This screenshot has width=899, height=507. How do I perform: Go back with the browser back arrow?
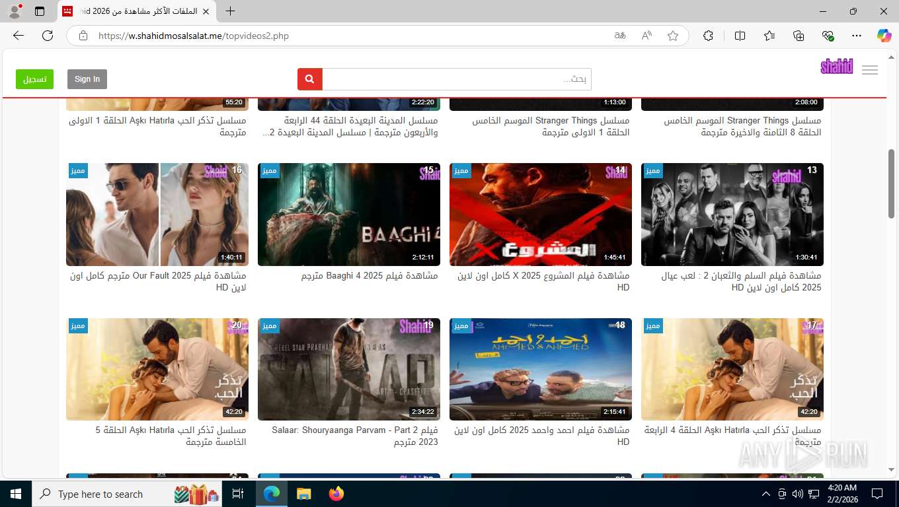click(19, 36)
